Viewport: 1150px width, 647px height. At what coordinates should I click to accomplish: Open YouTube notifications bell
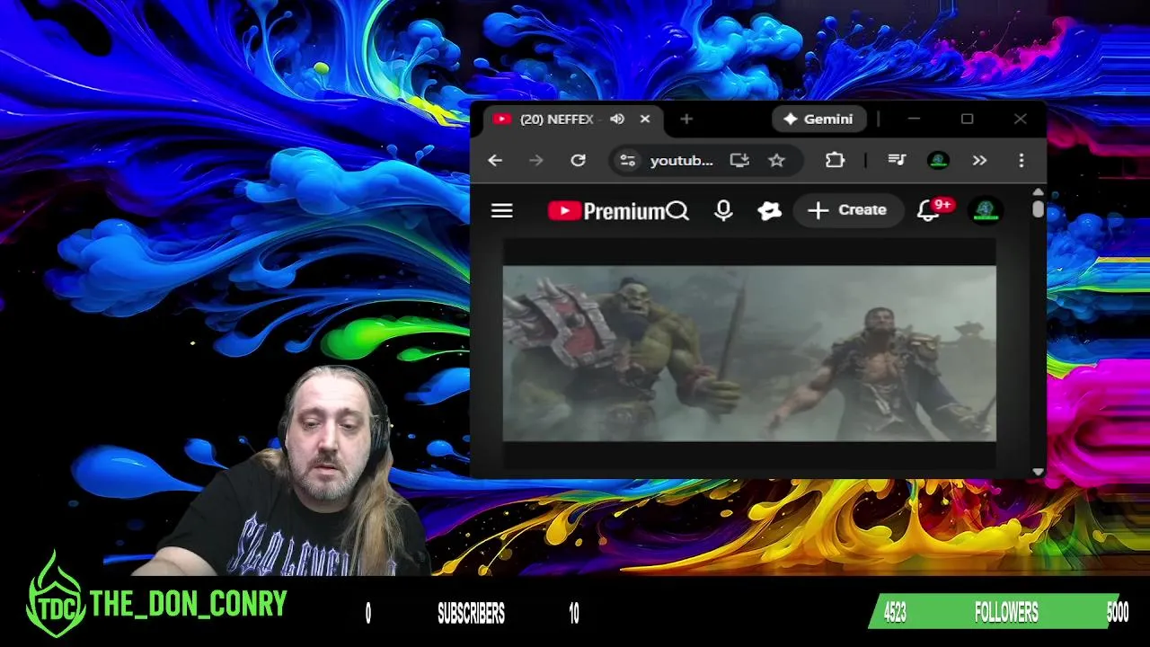click(928, 211)
